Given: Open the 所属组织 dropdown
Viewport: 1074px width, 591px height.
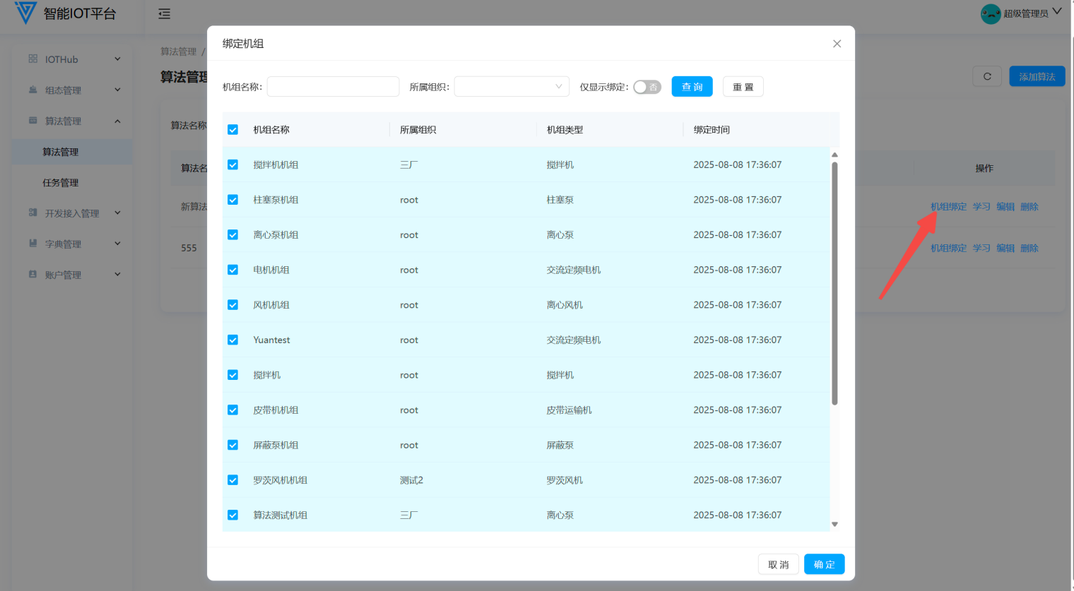Looking at the screenshot, I should click(x=512, y=87).
